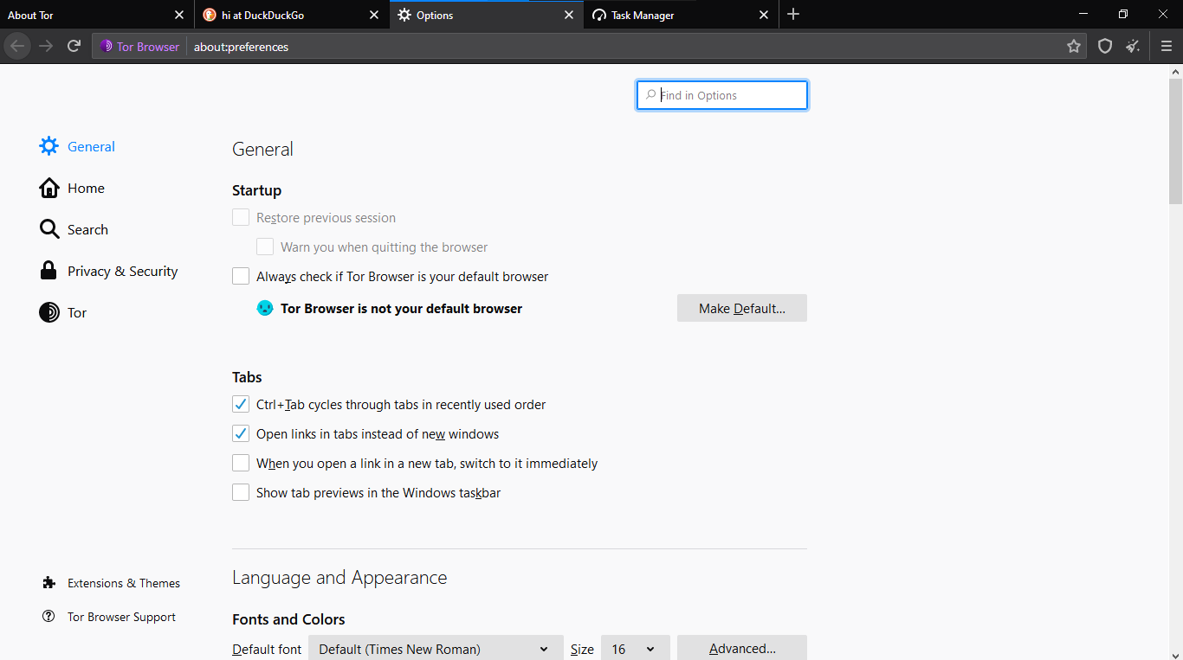Check Always check if Tor Browser is default
Screen dimensions: 1183x660
[240, 276]
